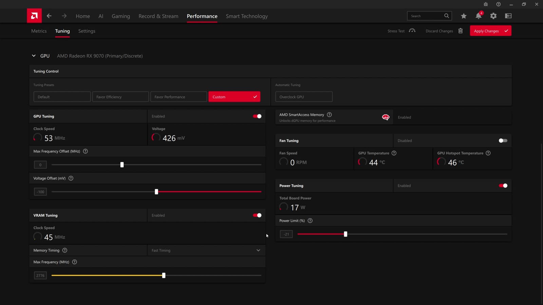
Task: Open Smart Technology tab
Action: [247, 16]
